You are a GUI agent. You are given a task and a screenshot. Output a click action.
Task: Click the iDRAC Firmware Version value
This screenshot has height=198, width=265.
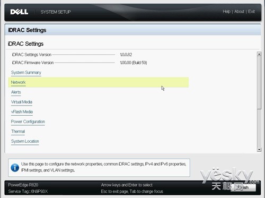pos(134,63)
